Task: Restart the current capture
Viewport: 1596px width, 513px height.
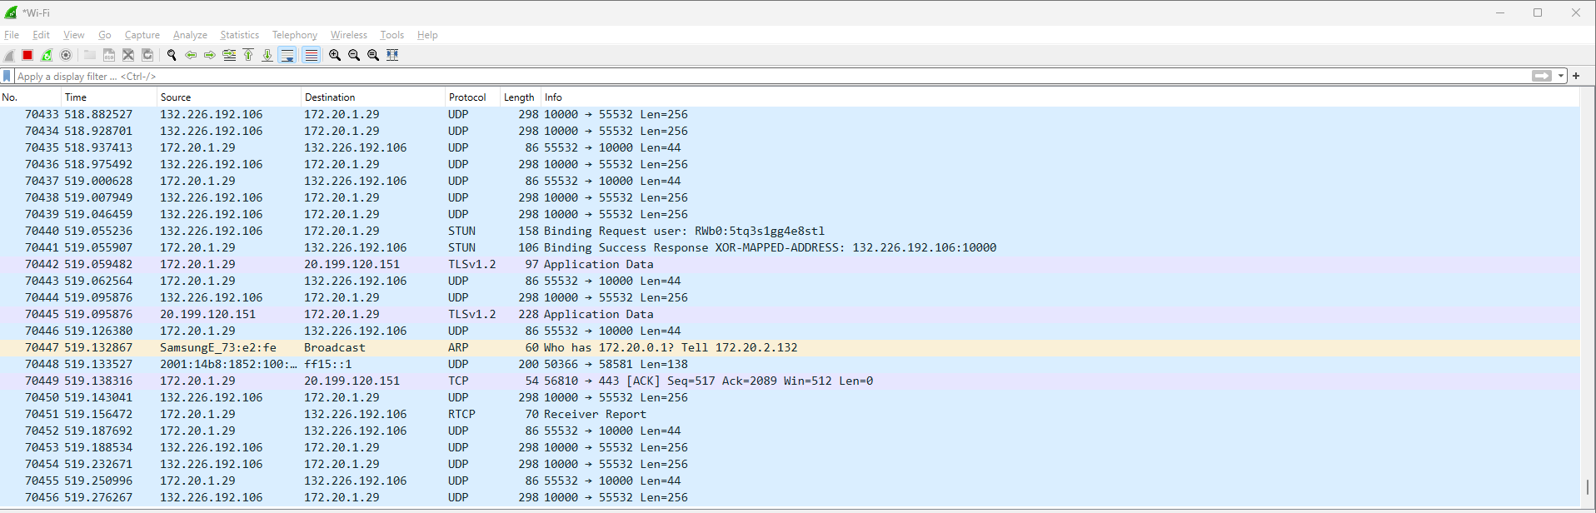Action: click(x=47, y=55)
